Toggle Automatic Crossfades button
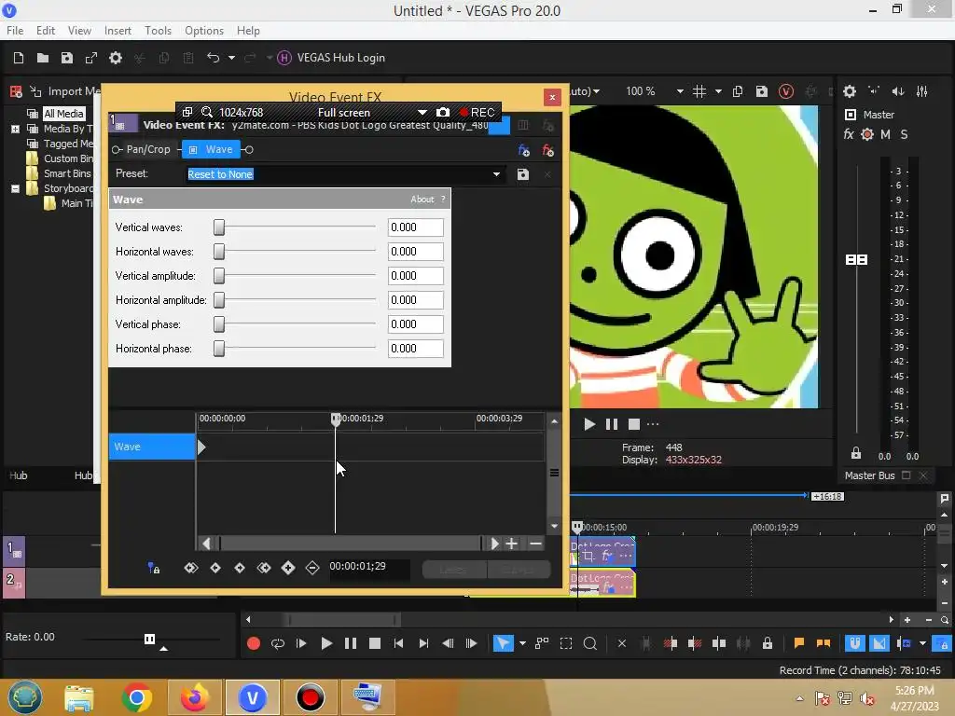 point(879,643)
